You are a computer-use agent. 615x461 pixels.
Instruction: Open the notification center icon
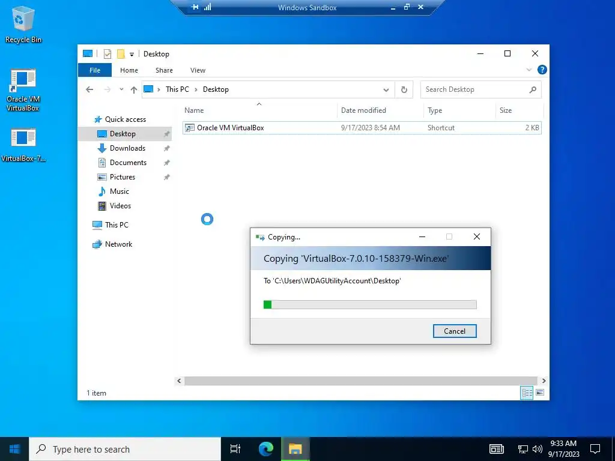coord(595,449)
